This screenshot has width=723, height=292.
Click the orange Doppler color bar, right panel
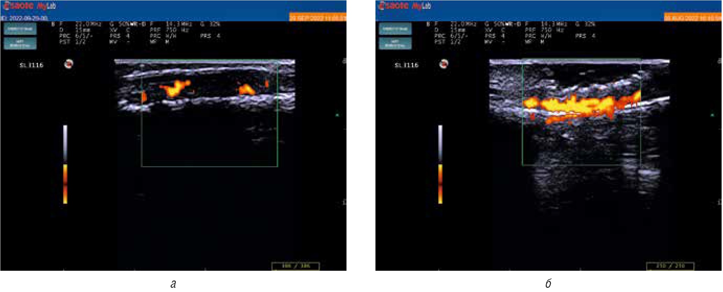tap(440, 184)
